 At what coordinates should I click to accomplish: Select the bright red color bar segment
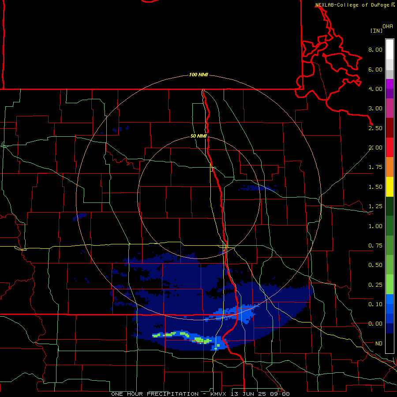click(390, 147)
